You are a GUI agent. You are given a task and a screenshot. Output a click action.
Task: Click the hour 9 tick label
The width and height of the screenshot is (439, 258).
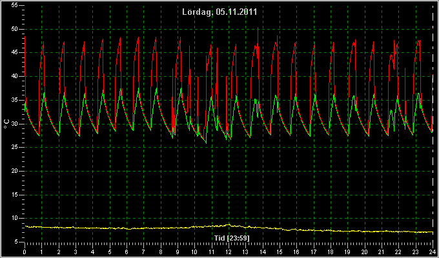pyautogui.click(x=178, y=252)
